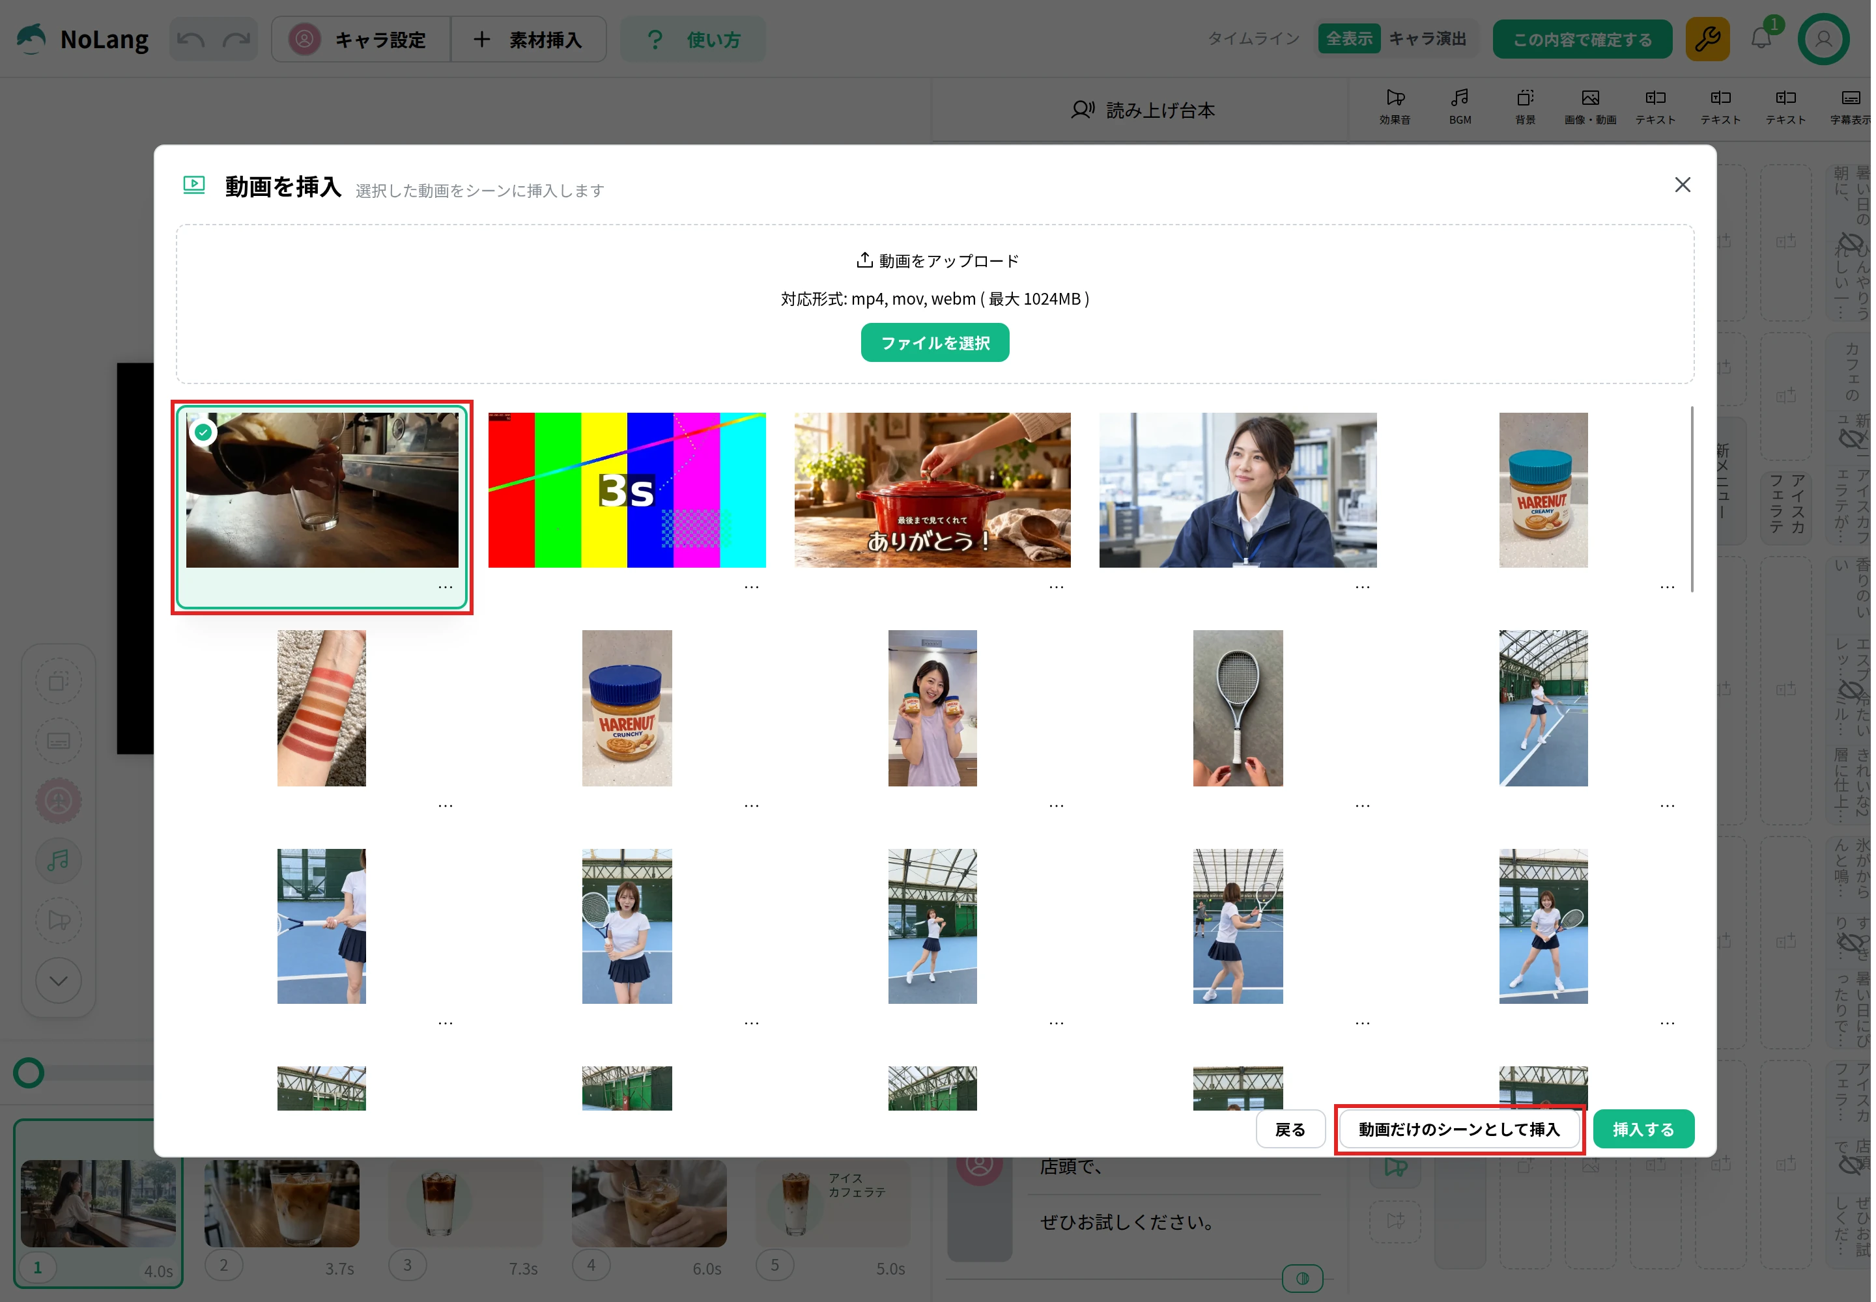Open the more menu under color bars video
This screenshot has width=1876, height=1302.
click(x=751, y=587)
